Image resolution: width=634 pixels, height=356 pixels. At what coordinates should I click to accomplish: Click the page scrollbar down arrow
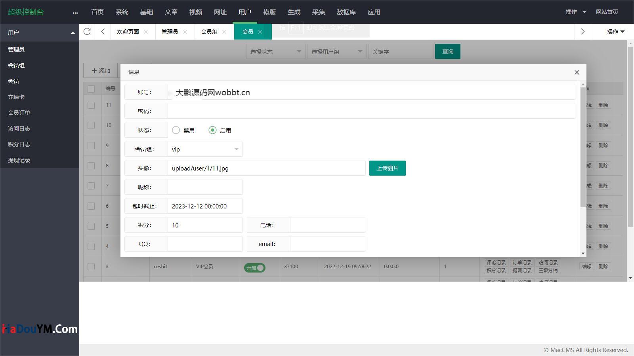click(630, 278)
